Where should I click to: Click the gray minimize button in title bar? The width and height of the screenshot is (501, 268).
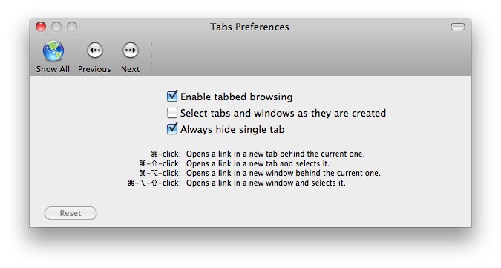pyautogui.click(x=56, y=27)
